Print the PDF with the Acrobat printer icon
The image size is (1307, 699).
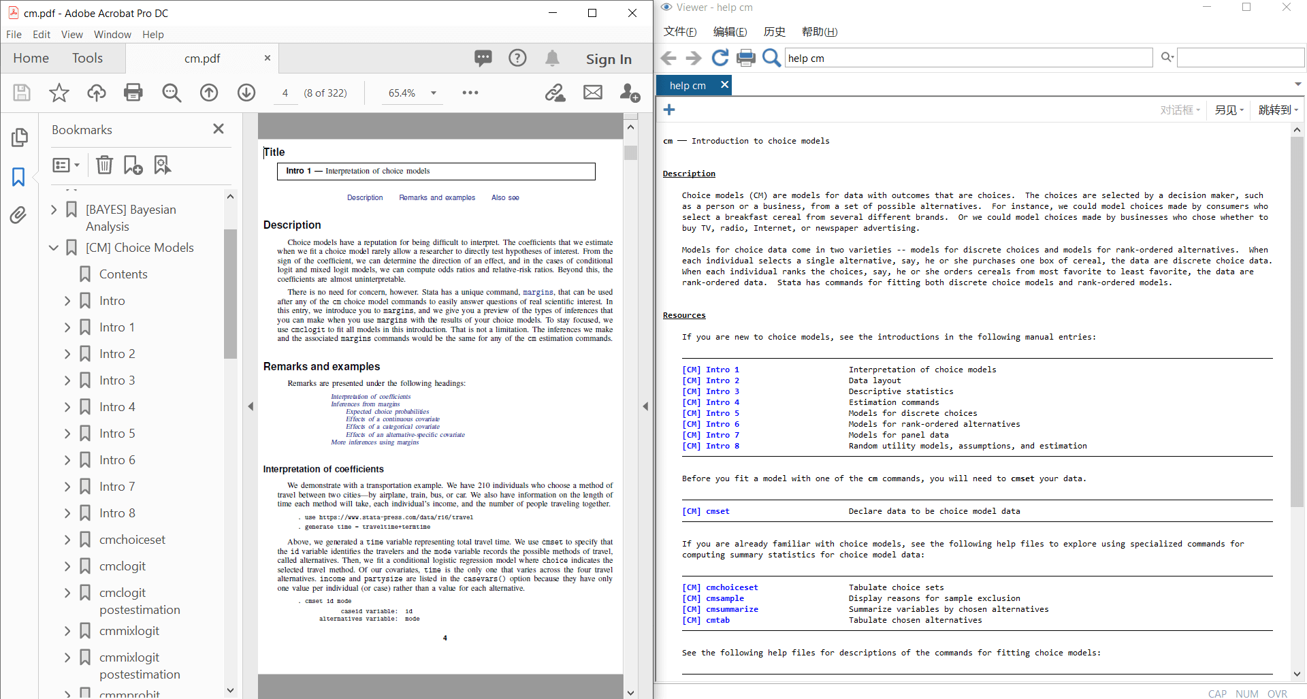[133, 93]
